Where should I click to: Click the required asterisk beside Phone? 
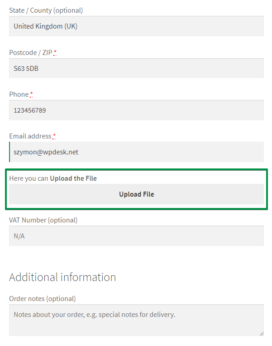click(x=31, y=94)
